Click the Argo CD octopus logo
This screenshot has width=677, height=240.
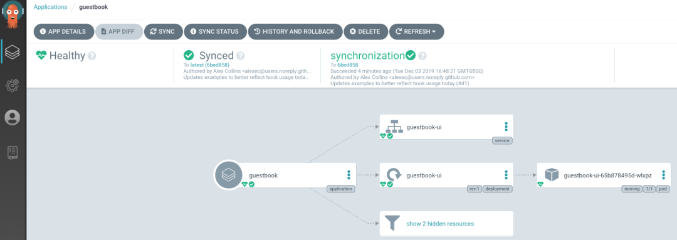(x=13, y=14)
